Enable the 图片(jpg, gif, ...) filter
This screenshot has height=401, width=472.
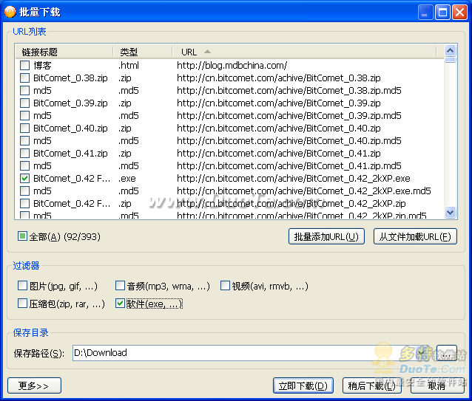(22, 286)
